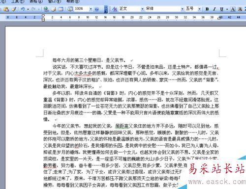Open the 工具(T) menu
This screenshot has height=189, width=246.
tap(17, 1)
